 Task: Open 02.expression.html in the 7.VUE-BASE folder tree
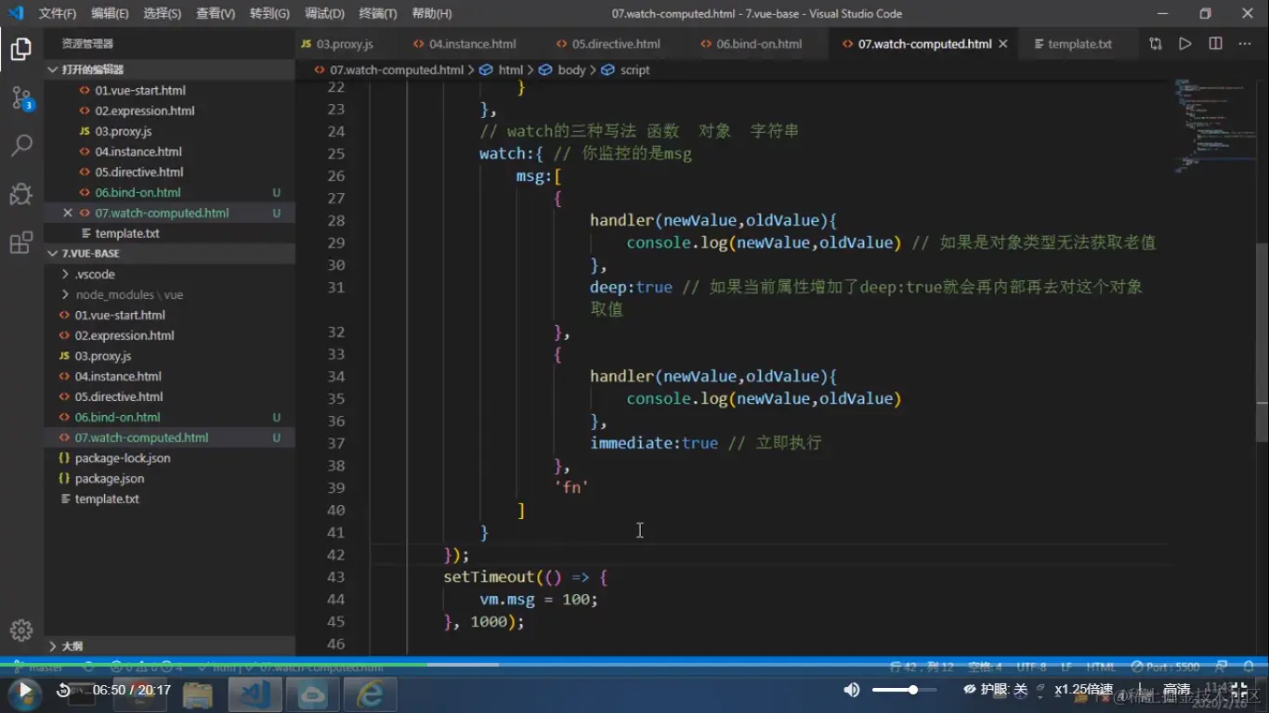(x=170, y=335)
